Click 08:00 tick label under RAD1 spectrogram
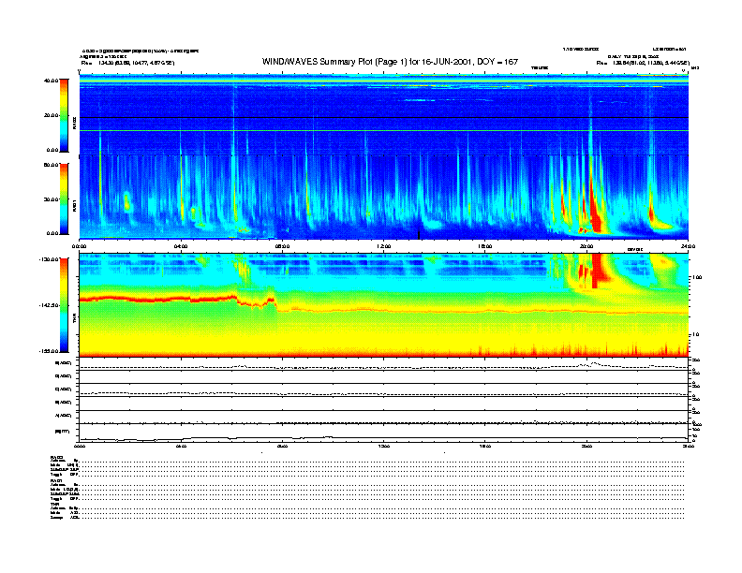Viewport: 742px width, 573px height. [x=282, y=246]
